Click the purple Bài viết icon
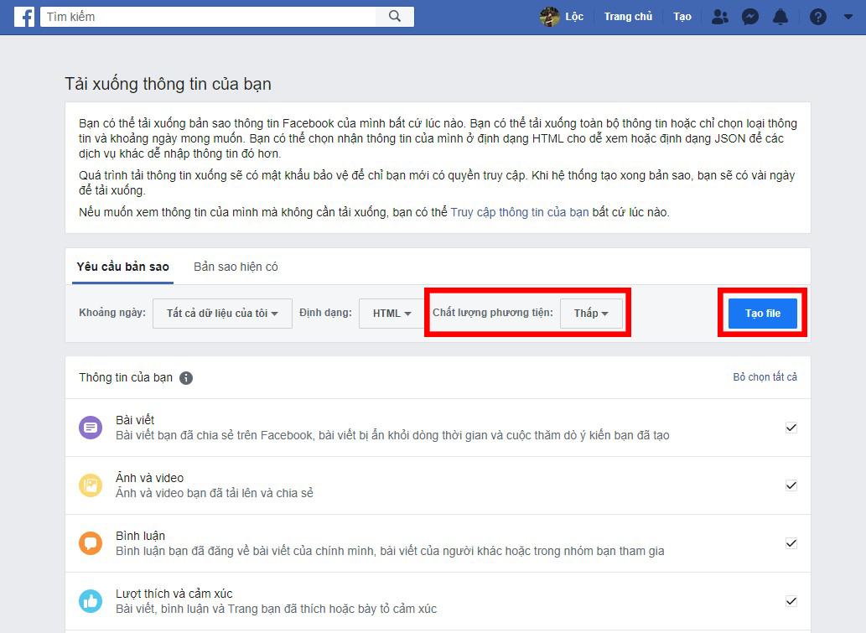The width and height of the screenshot is (866, 633). pyautogui.click(x=91, y=428)
